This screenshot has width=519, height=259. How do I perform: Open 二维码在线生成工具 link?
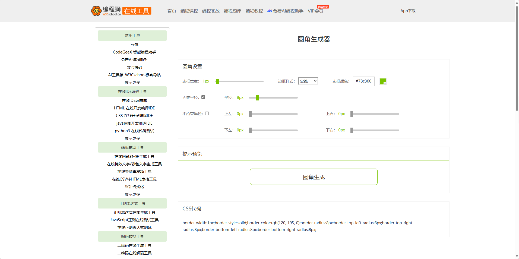[134, 245]
